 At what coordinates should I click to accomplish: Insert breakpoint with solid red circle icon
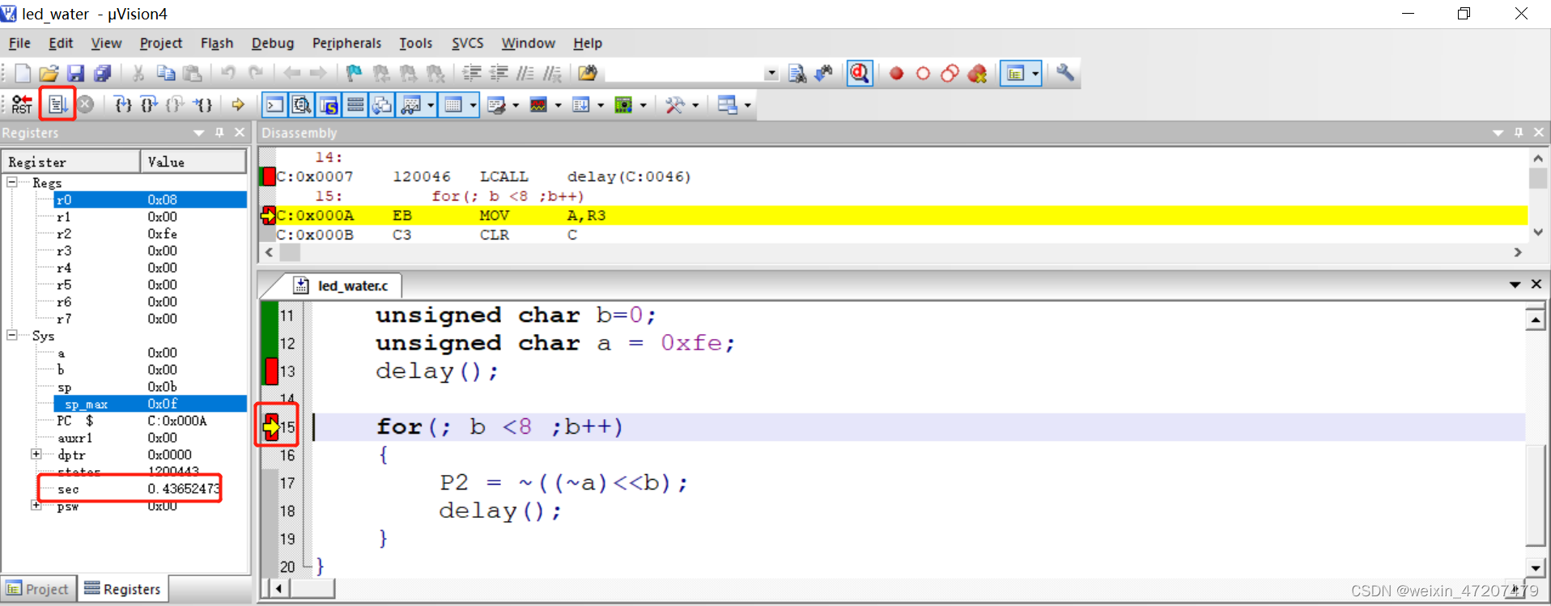pyautogui.click(x=896, y=74)
